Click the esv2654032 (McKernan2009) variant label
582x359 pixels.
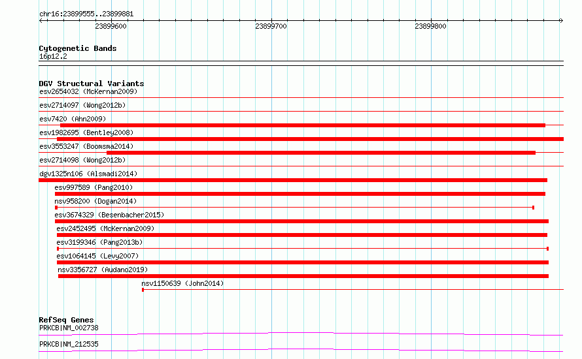[88, 91]
